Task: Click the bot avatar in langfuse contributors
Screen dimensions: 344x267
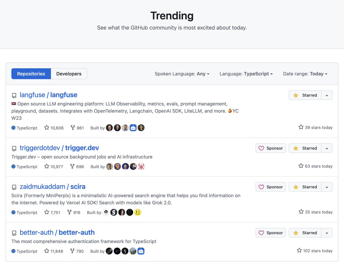Action: (x=133, y=128)
